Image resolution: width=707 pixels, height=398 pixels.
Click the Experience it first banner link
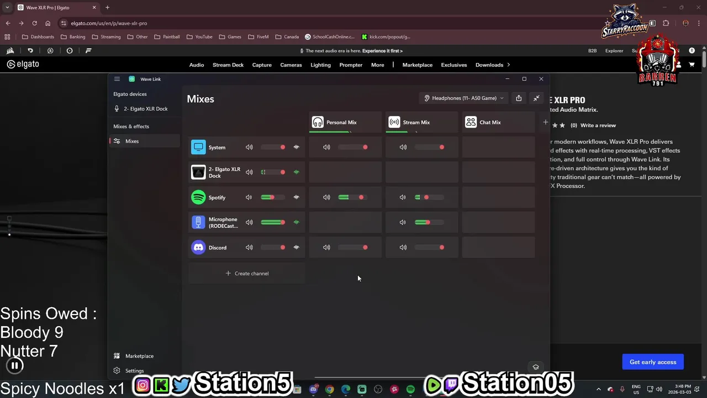point(382,50)
